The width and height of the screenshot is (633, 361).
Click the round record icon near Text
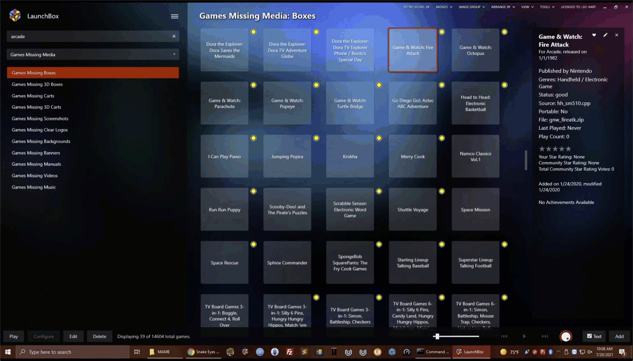pyautogui.click(x=566, y=336)
